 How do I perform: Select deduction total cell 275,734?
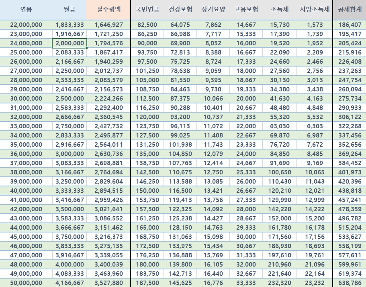pyautogui.click(x=350, y=99)
